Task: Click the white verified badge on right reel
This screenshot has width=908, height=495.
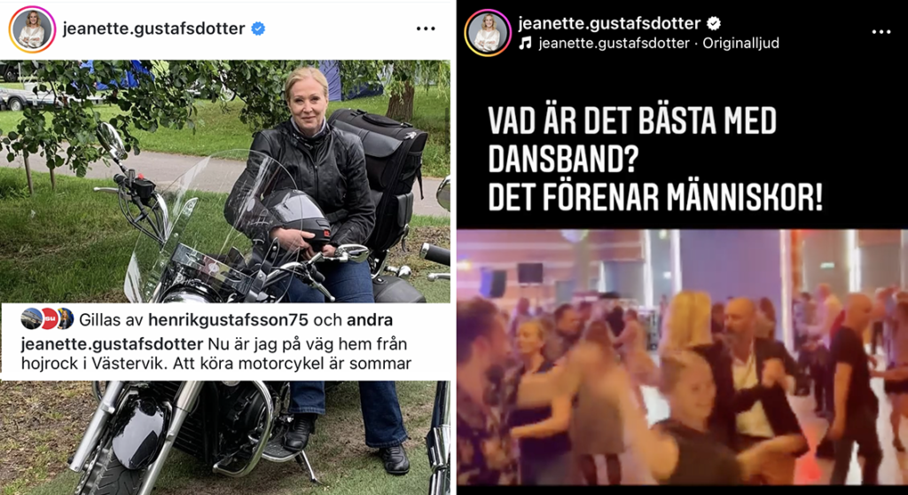Action: 714,23
